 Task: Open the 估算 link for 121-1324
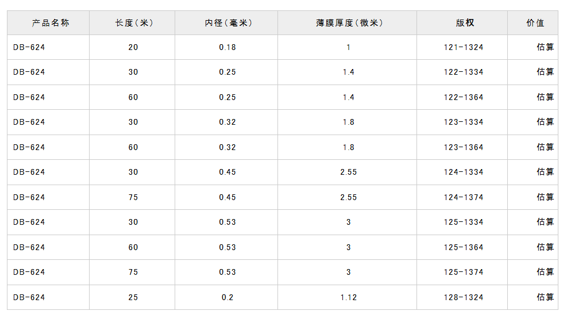click(545, 47)
